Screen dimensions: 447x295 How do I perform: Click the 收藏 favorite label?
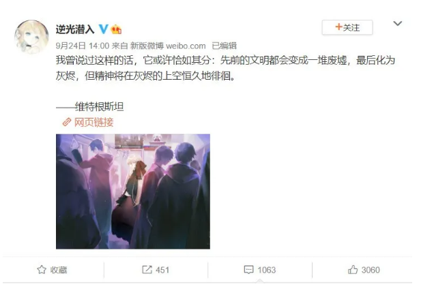coord(59,270)
